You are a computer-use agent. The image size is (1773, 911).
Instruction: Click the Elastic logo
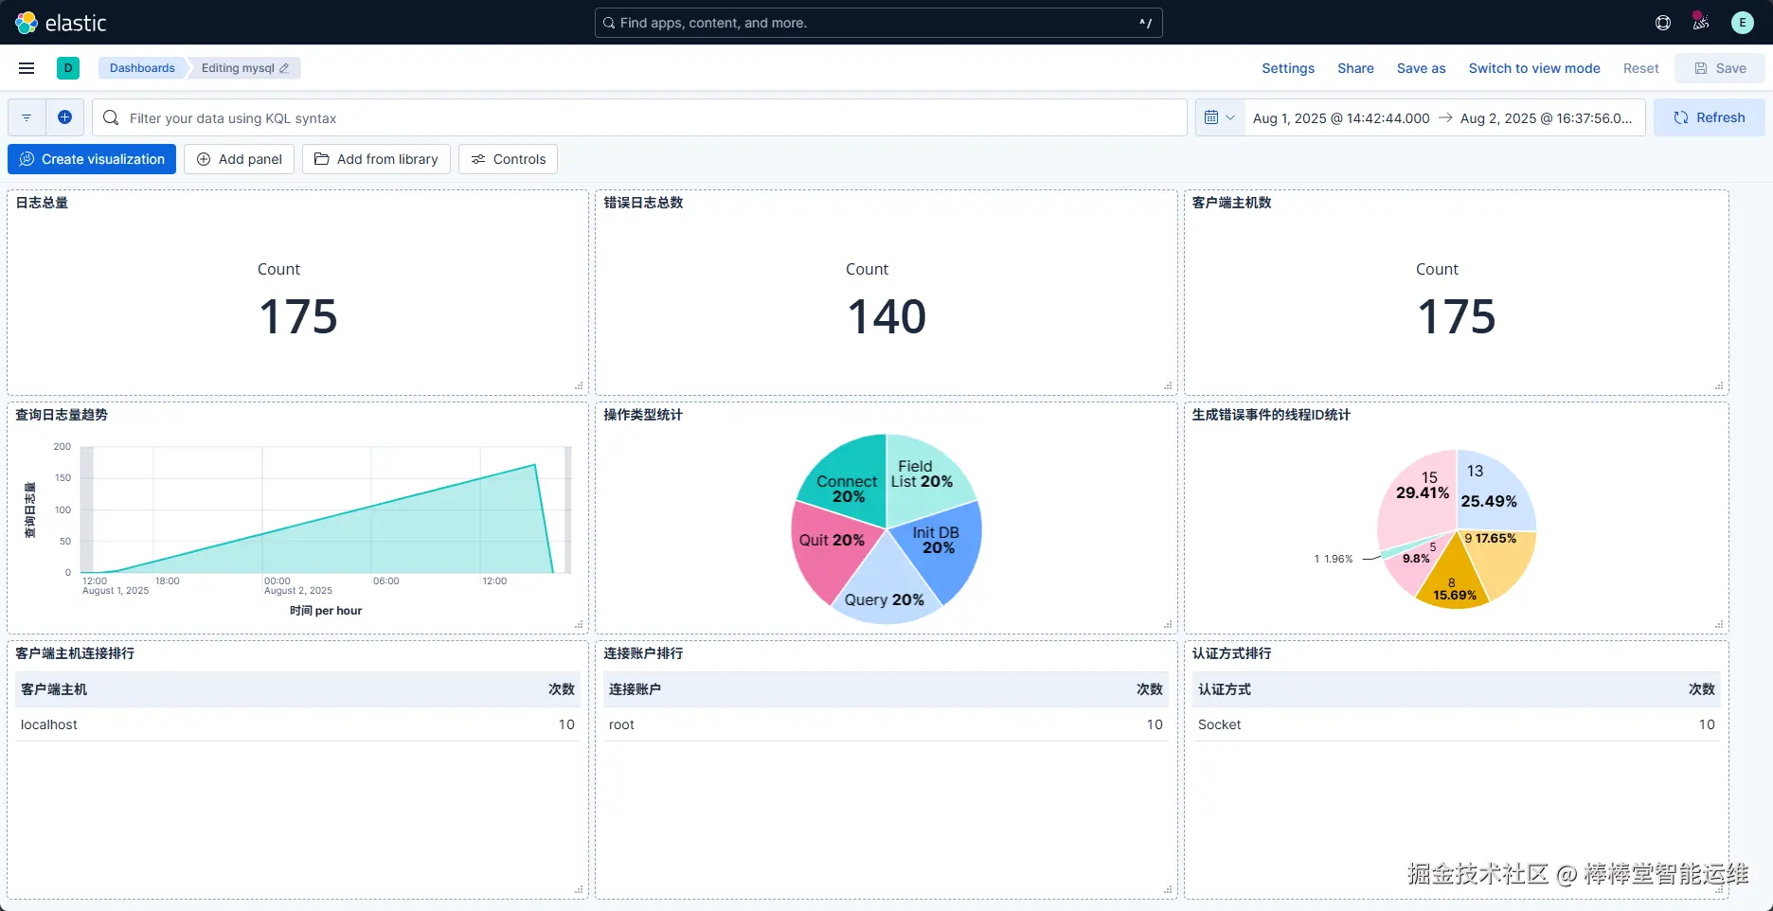coord(61,23)
